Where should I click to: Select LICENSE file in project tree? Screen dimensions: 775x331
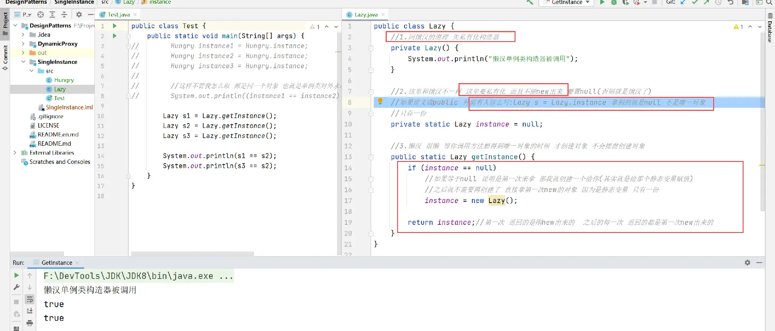pyautogui.click(x=48, y=126)
